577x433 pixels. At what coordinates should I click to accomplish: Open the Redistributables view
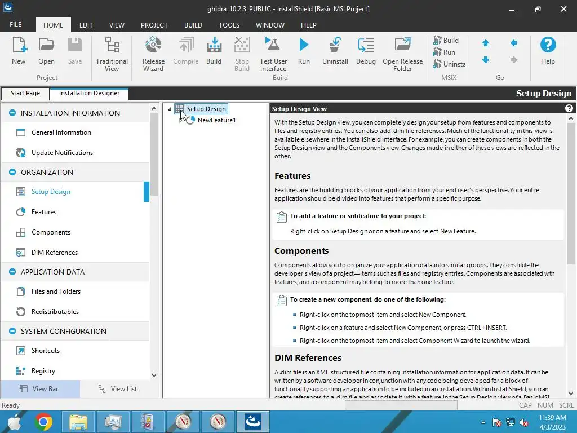[x=75, y=311]
